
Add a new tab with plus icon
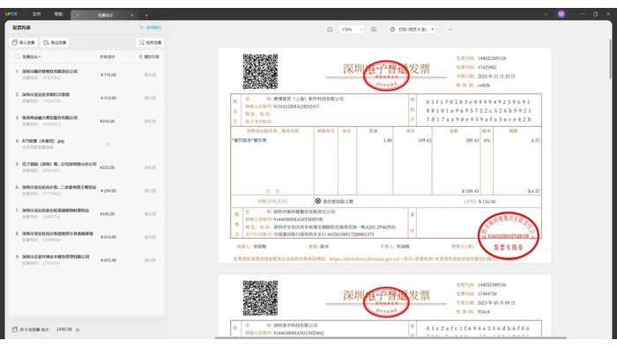click(x=146, y=15)
